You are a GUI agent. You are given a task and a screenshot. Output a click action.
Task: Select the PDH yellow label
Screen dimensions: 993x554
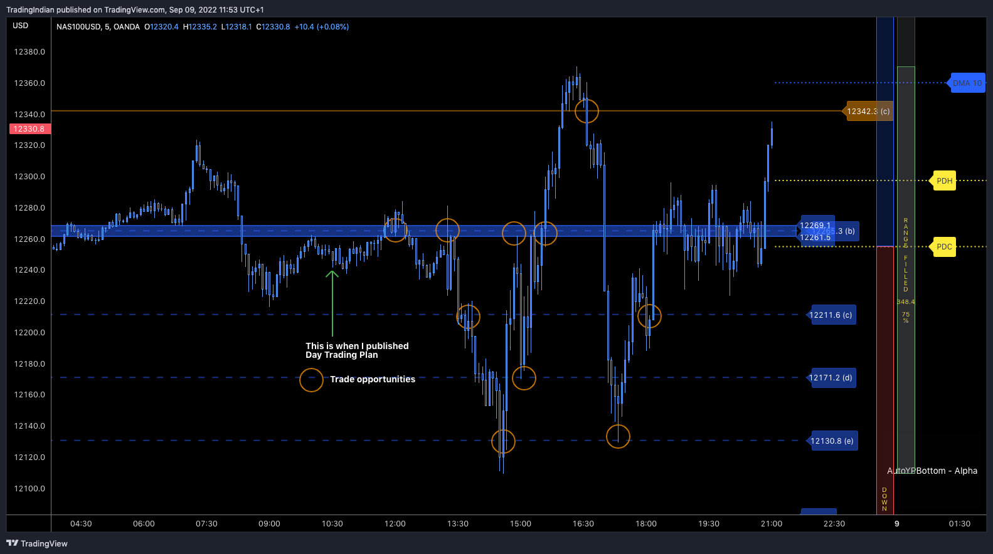point(943,180)
